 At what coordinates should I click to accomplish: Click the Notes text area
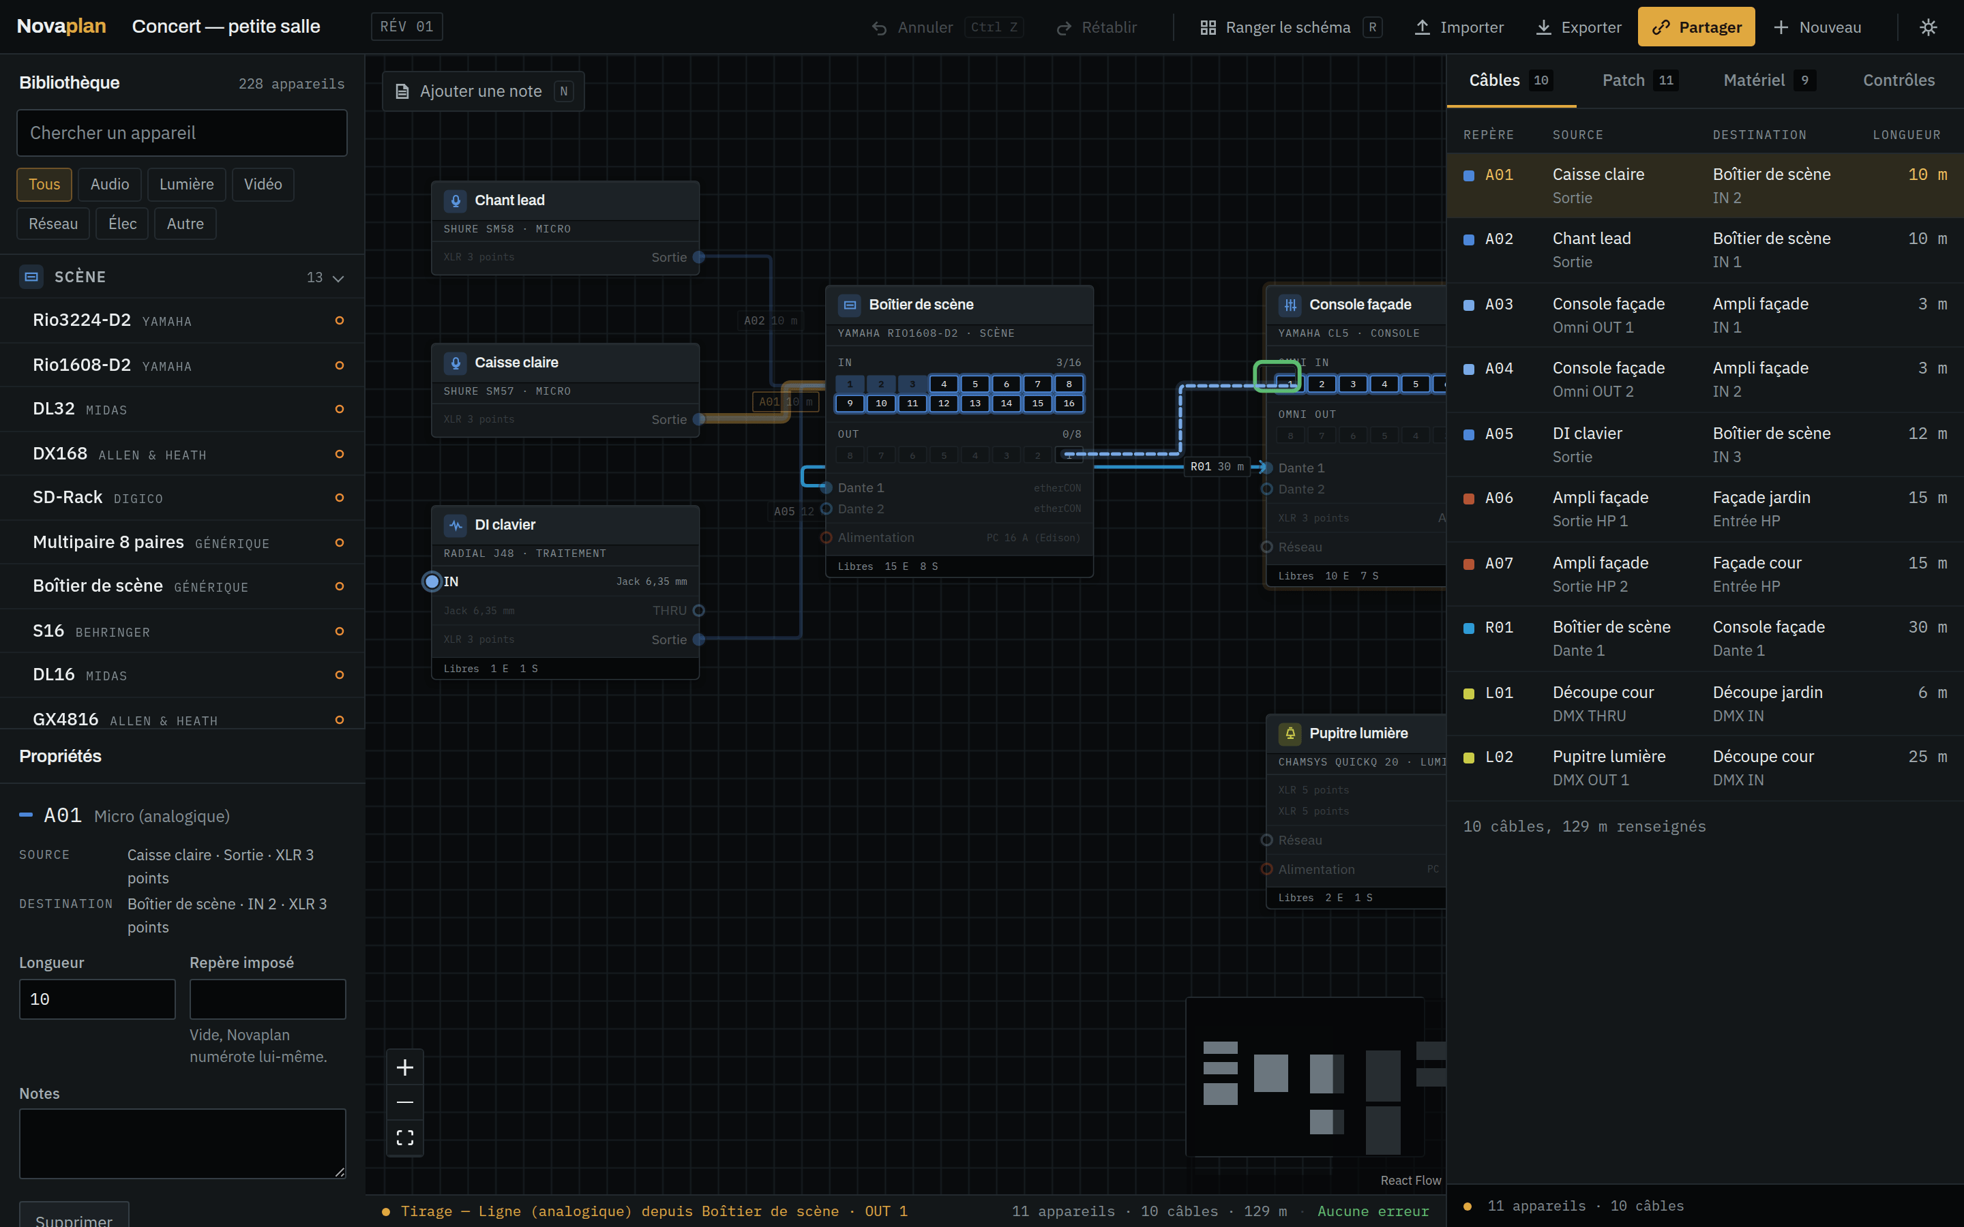pos(183,1143)
